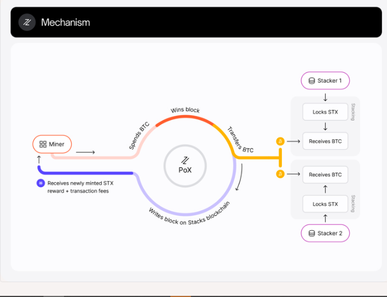Click the grid icon inside the Miner pill
Screen dimensions: 387x297
point(43,145)
